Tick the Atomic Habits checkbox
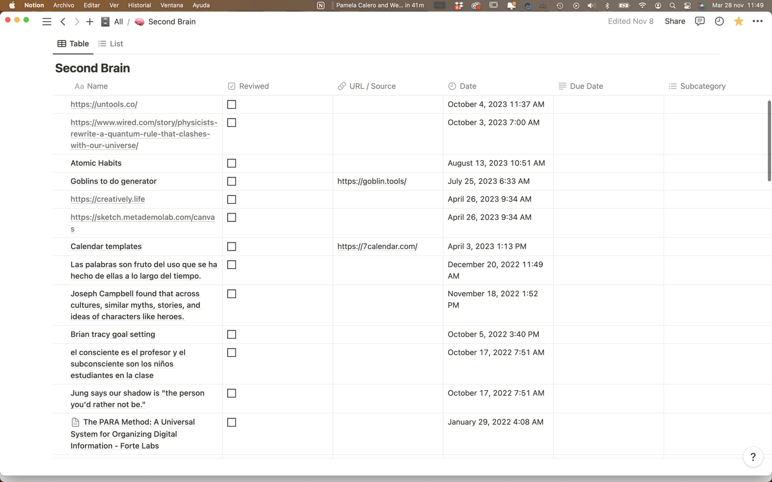 [x=232, y=163]
